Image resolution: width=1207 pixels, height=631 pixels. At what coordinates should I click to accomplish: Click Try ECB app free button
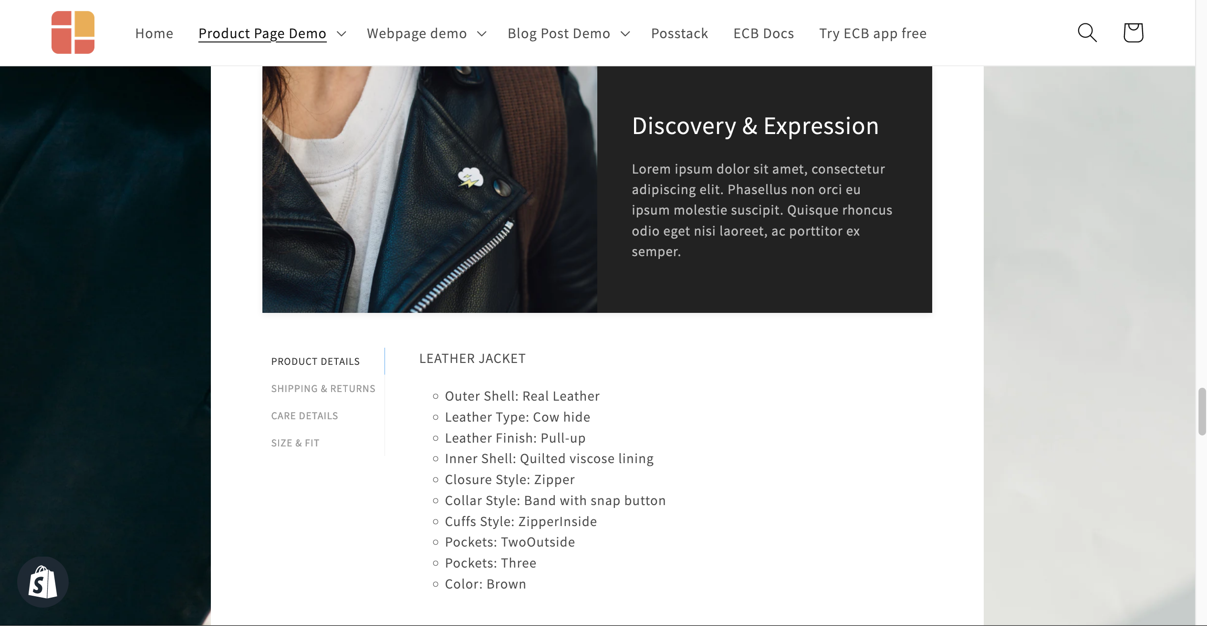click(873, 32)
